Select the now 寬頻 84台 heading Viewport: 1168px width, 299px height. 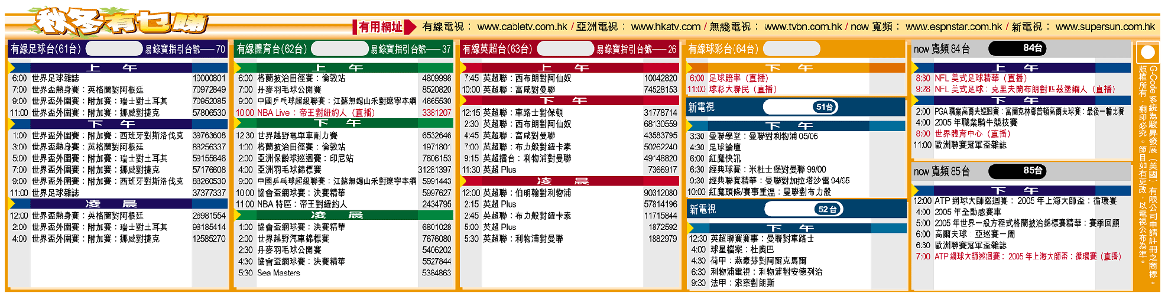click(x=942, y=49)
